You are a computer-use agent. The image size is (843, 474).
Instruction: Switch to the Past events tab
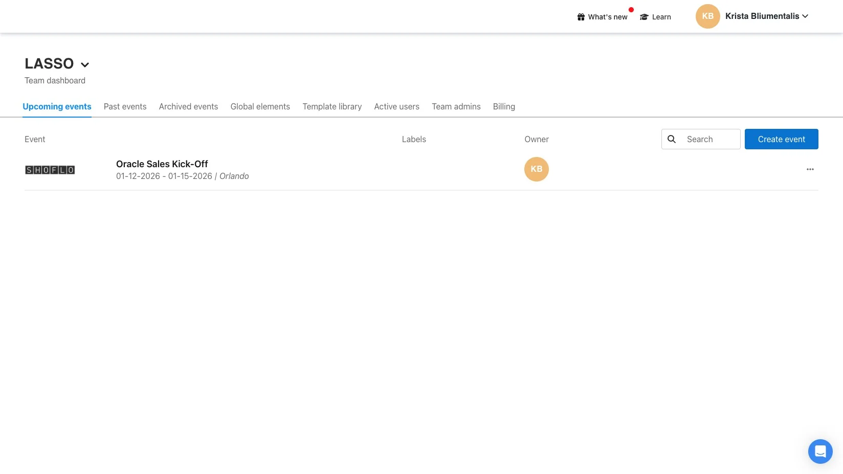point(125,106)
